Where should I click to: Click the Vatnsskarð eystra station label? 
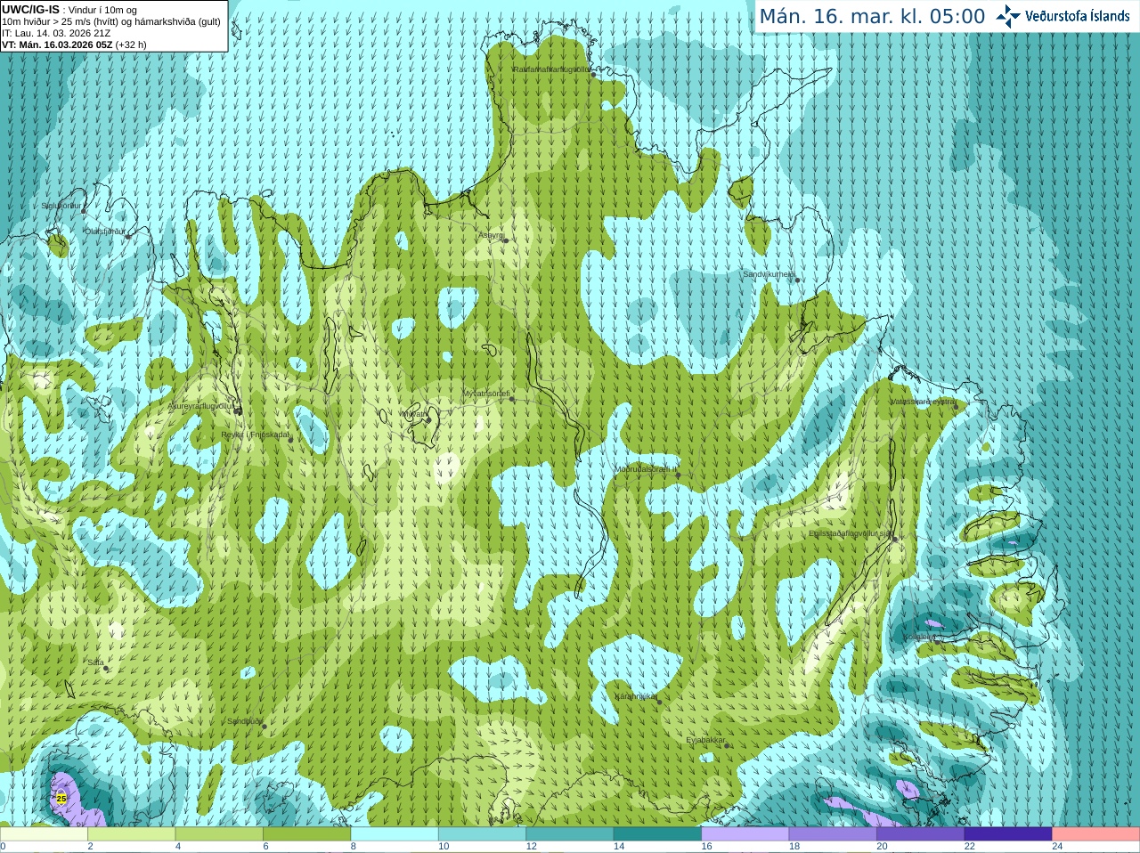pos(923,402)
